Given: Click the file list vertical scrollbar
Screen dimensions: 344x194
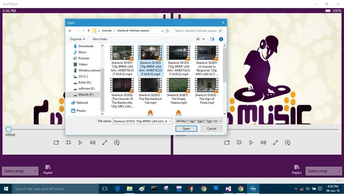Looking at the screenshot, I should (x=225, y=65).
